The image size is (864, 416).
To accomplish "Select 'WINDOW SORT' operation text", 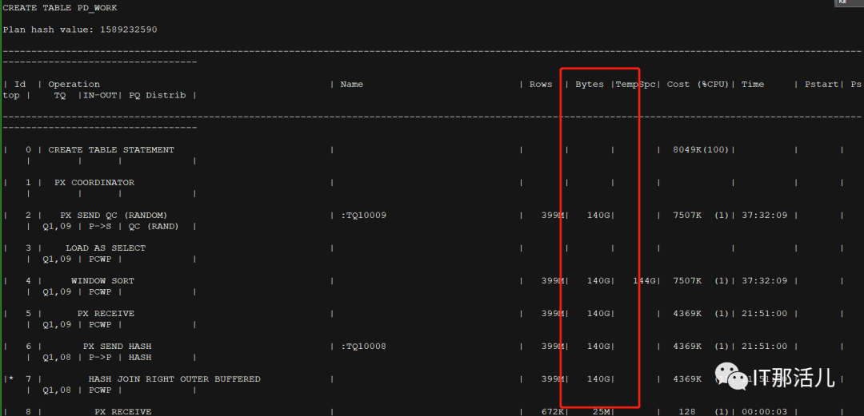I will pyautogui.click(x=102, y=280).
